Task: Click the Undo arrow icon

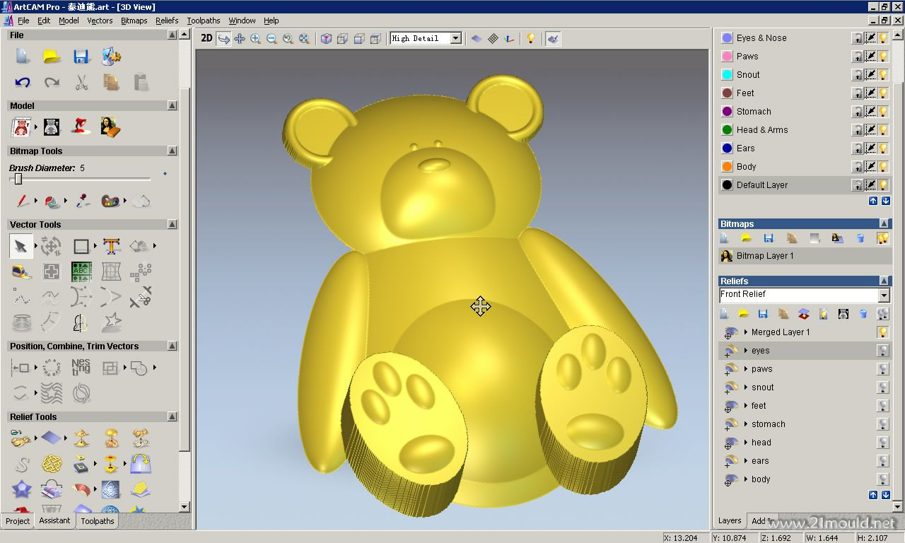Action: 23,82
